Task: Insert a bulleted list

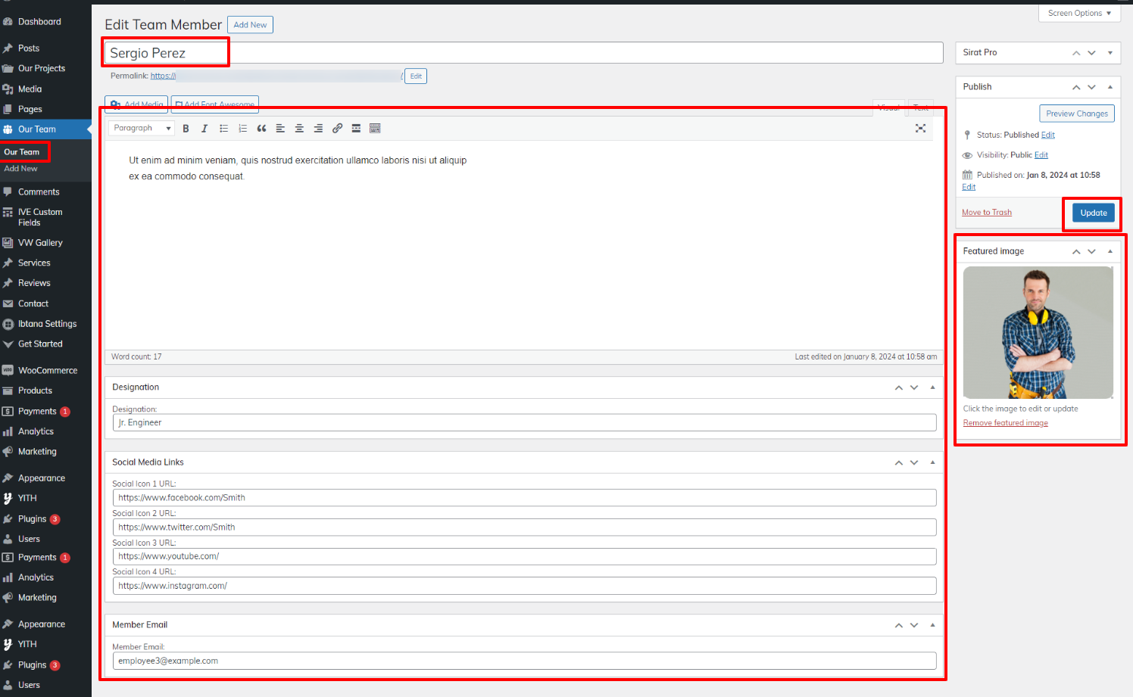Action: pyautogui.click(x=223, y=129)
